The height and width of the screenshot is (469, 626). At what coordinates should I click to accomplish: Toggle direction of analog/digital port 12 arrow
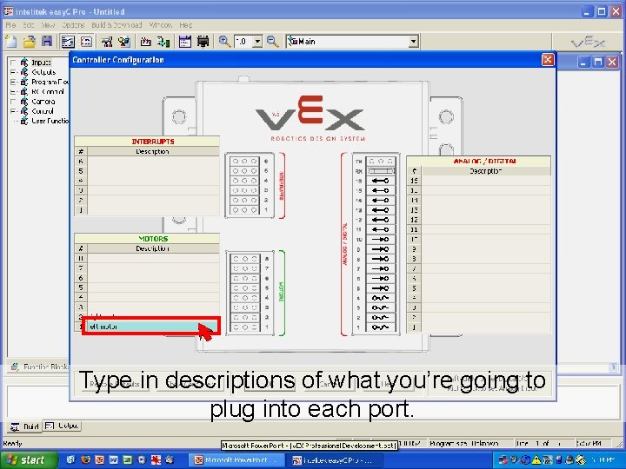(x=380, y=220)
